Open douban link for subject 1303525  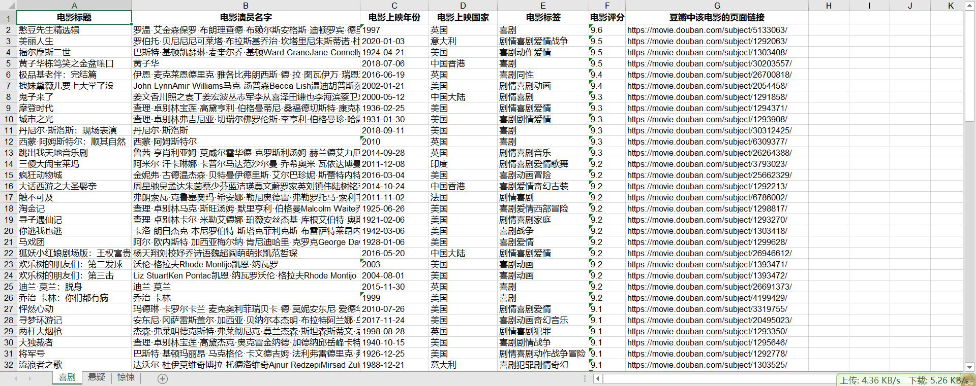coord(707,365)
